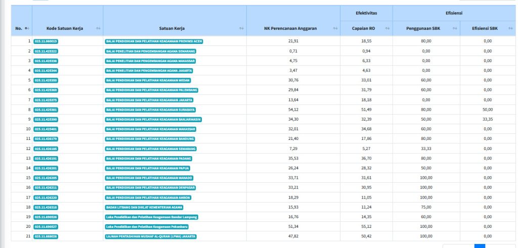Click code badge 025.11.425390
This screenshot has height=248, width=518.
46,119
